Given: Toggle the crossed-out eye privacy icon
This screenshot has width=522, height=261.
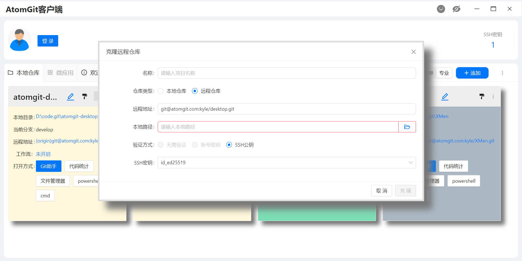Looking at the screenshot, I should click(456, 9).
